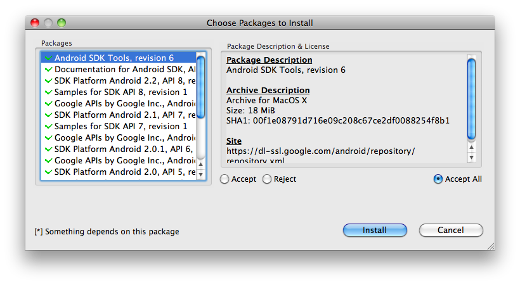Screen dimensions: 520x285
Task: Click checkmark icon next to Documentation for Android SDK
Action: [x=48, y=69]
